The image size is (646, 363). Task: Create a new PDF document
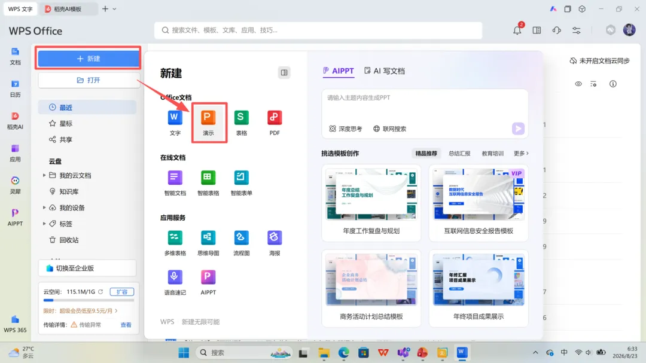coord(275,123)
